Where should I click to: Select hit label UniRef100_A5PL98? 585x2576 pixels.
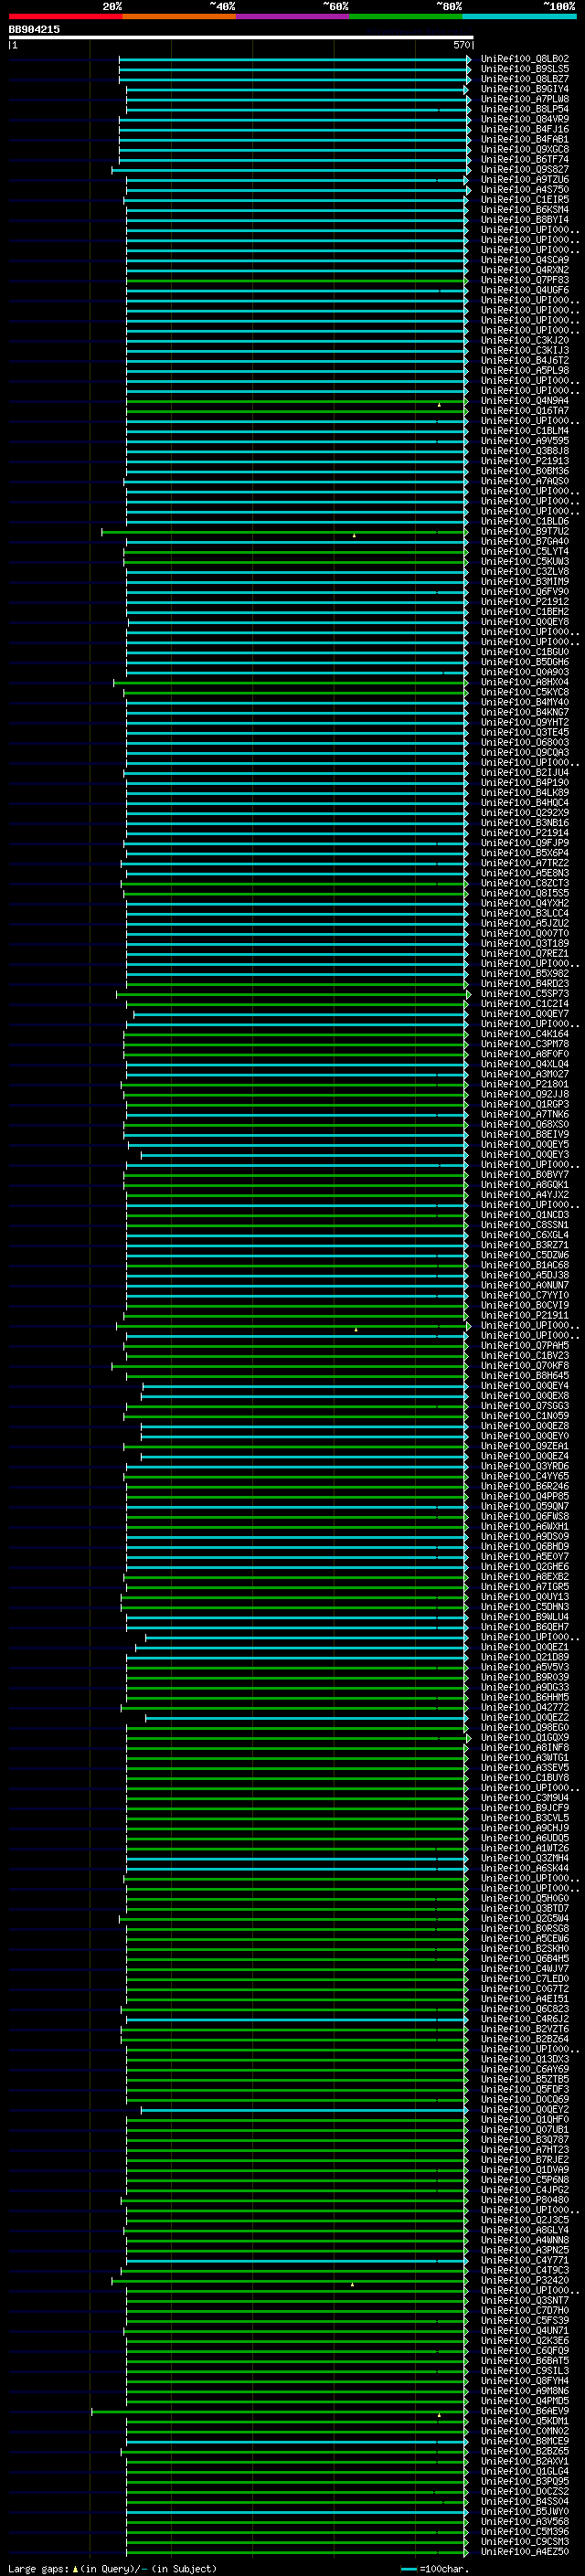tap(524, 370)
